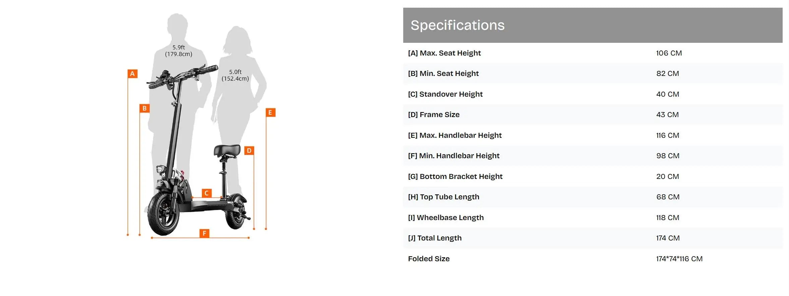Click the orange D marker beside the seat
The height and width of the screenshot is (296, 789).
249,151
